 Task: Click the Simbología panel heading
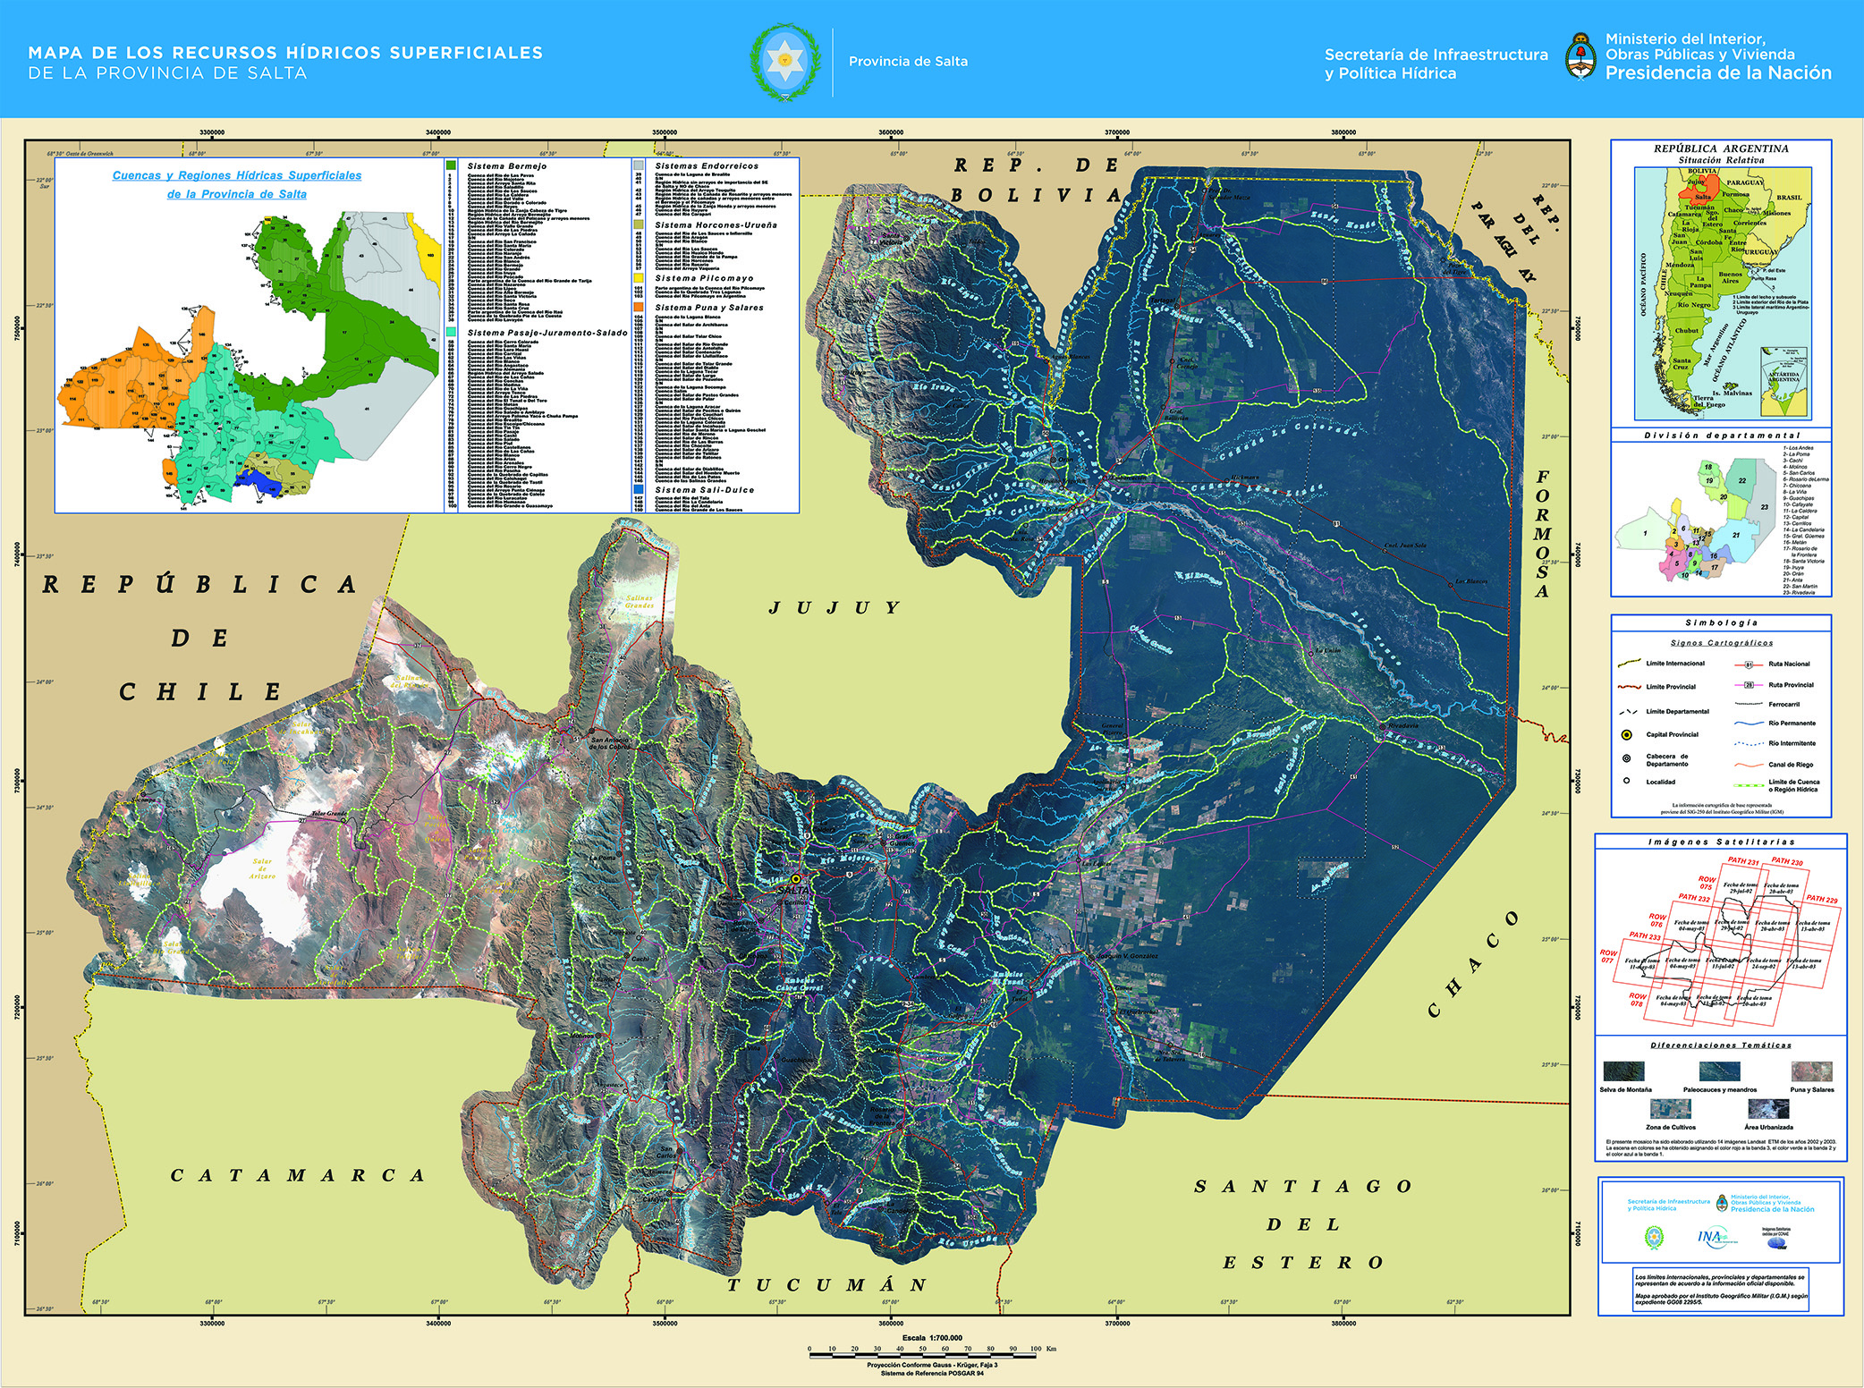tap(1721, 622)
